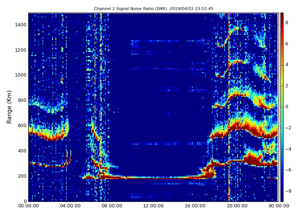
Task: Select the 'Range (Km)' y-axis label
Action: (x=9, y=107)
